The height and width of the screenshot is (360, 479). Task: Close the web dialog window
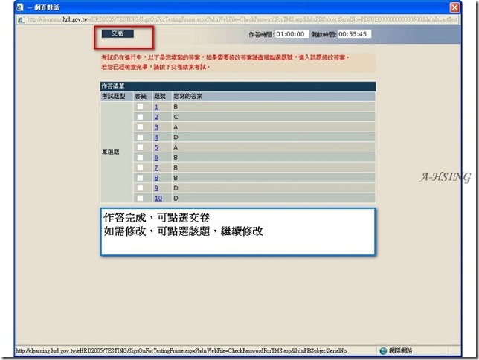click(454, 7)
